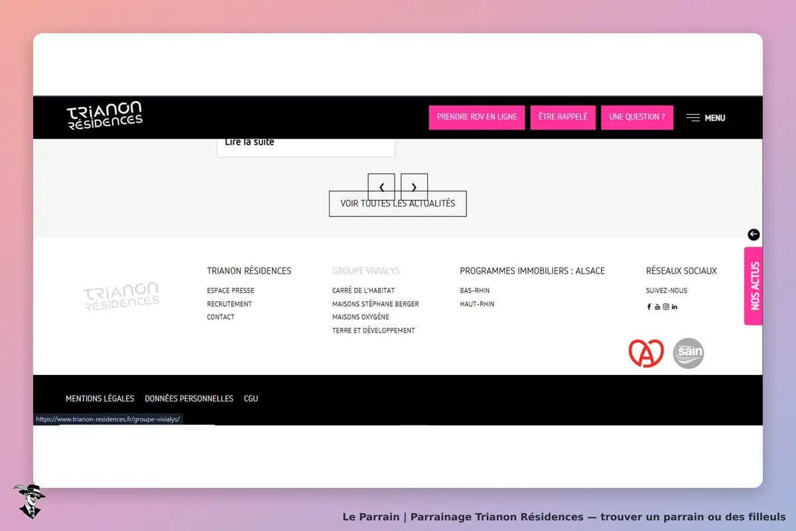Click the Lire la suite link
796x531 pixels.
click(x=249, y=142)
